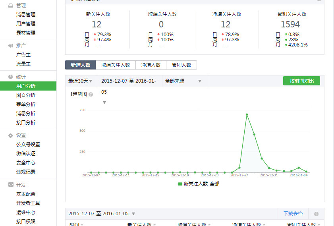Image resolution: width=334 pixels, height=226 pixels.
Task: Click the 推广 megaphone icon
Action: pyautogui.click(x=11, y=46)
